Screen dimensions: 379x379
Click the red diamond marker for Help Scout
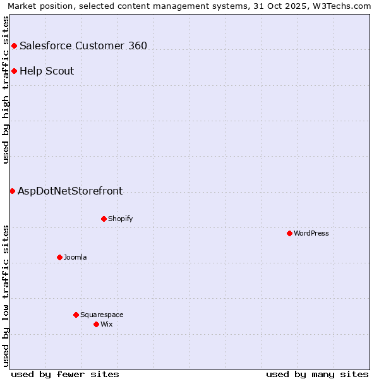(14, 71)
